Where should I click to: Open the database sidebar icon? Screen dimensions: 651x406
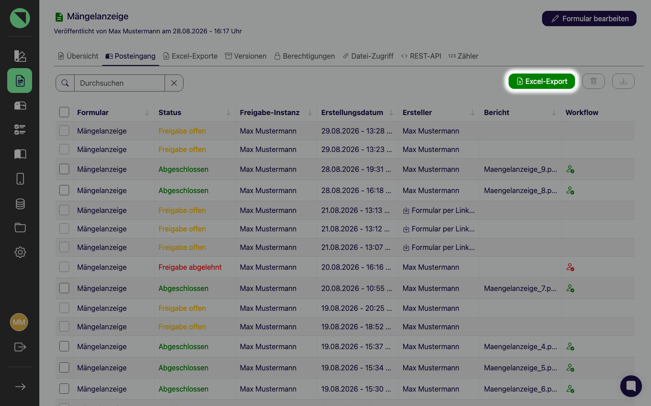[20, 203]
